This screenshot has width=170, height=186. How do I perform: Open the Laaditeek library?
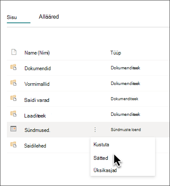click(x=35, y=116)
